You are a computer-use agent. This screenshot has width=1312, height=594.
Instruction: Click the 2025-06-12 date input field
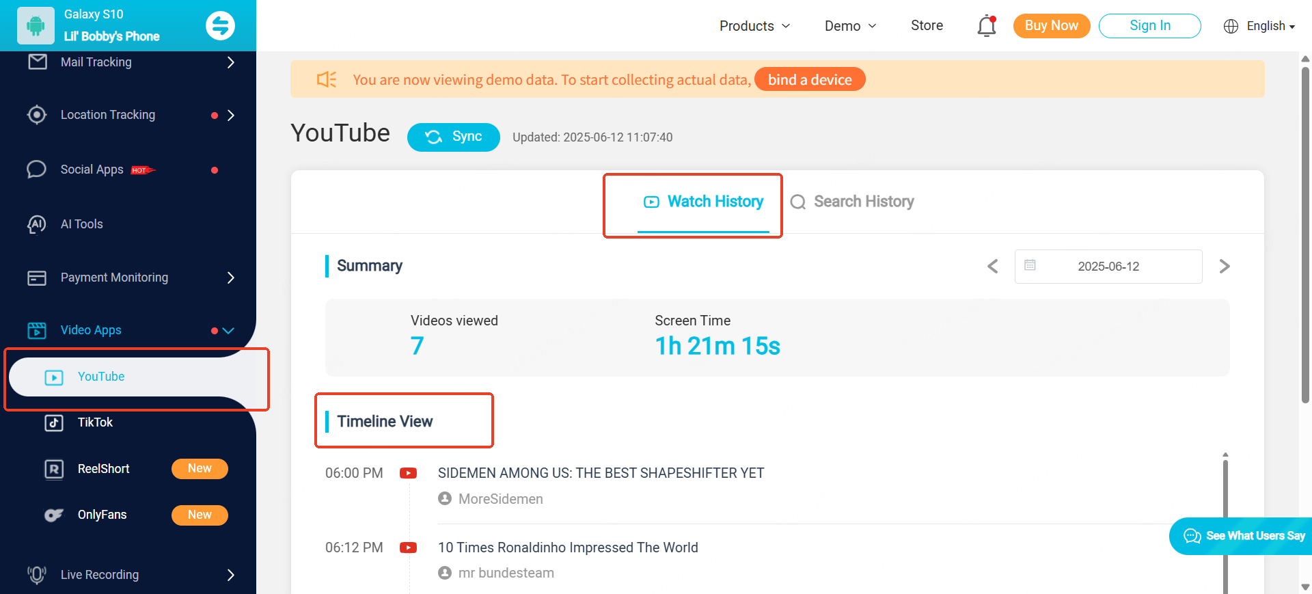click(x=1108, y=266)
